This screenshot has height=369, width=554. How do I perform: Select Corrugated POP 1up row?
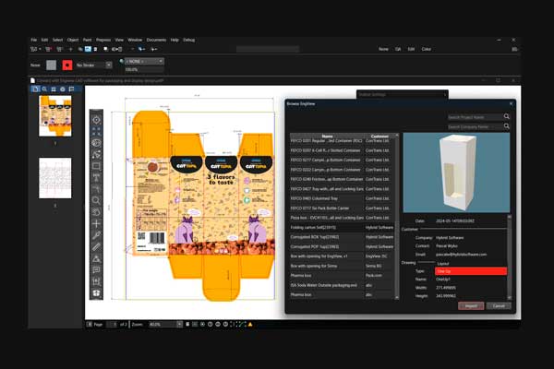342,246
